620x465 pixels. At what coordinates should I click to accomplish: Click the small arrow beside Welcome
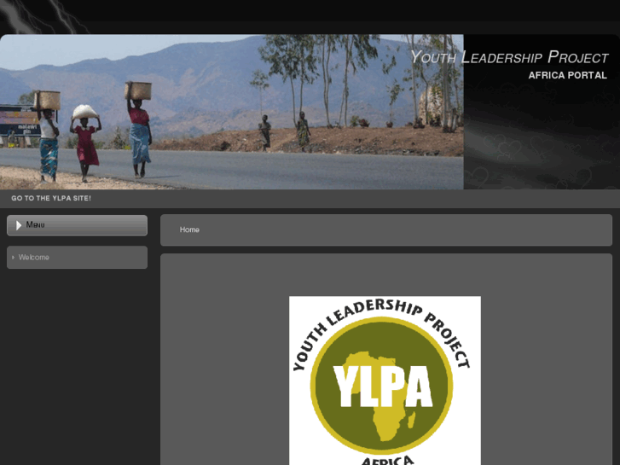(x=13, y=257)
